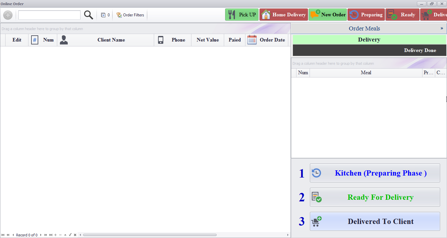Show orders with New Order status
The width and height of the screenshot is (447, 238).
point(328,15)
